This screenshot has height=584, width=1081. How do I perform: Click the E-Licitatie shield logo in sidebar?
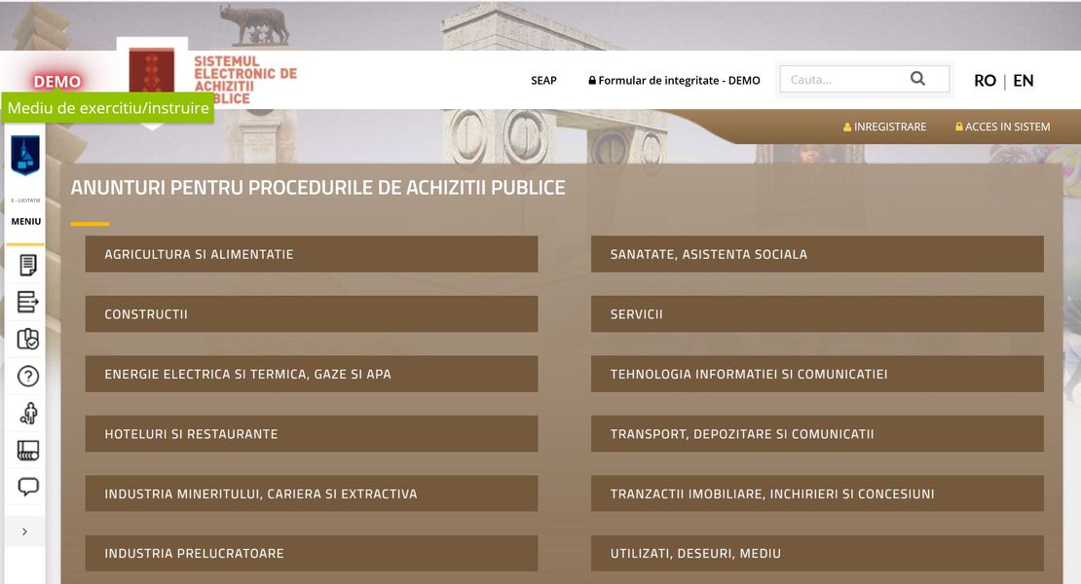tap(25, 155)
